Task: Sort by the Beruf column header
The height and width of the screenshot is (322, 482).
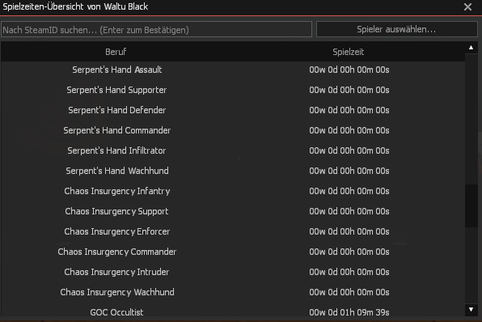Action: (x=116, y=52)
